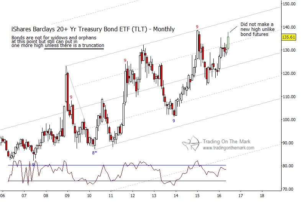Click the 09 year label on time axis
The width and height of the screenshot is (303, 204).
click(67, 196)
